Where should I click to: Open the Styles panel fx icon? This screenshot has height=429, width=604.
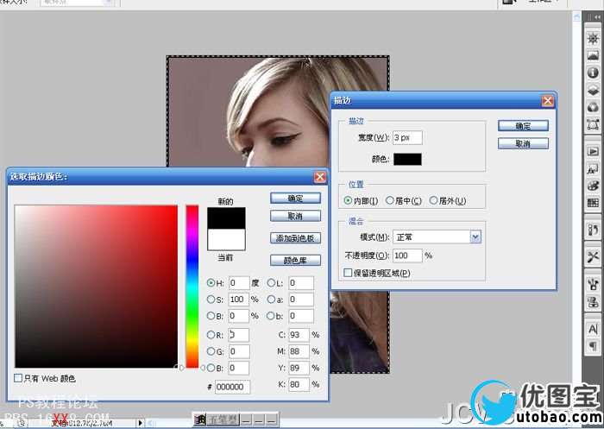593,168
